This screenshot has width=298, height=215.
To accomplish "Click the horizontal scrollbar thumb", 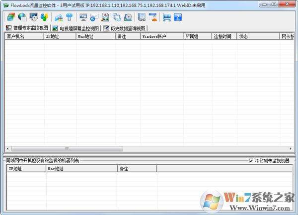I will click(x=67, y=148).
